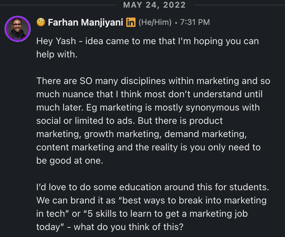Open the Farhan Manjiyani sender name link
The height and width of the screenshot is (237, 285).
click(86, 22)
